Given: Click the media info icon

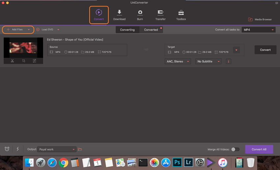Looking at the screenshot, I should point(229,61).
